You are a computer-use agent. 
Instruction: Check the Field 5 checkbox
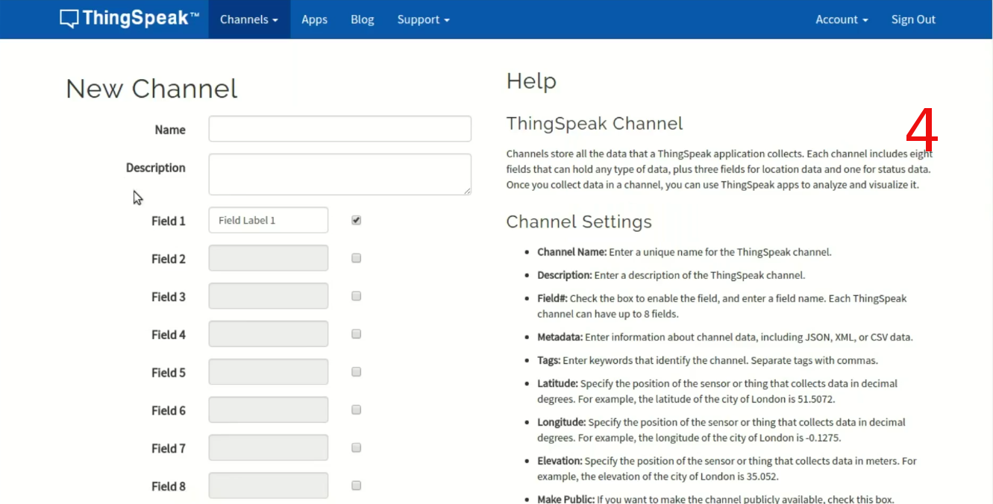[x=356, y=372]
